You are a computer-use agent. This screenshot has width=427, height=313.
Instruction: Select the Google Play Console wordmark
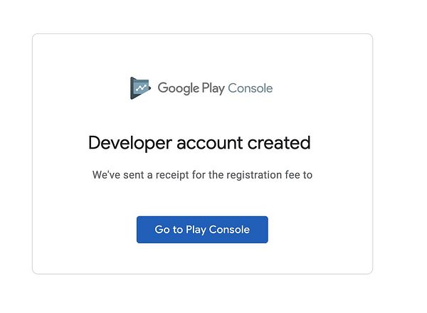coord(215,88)
